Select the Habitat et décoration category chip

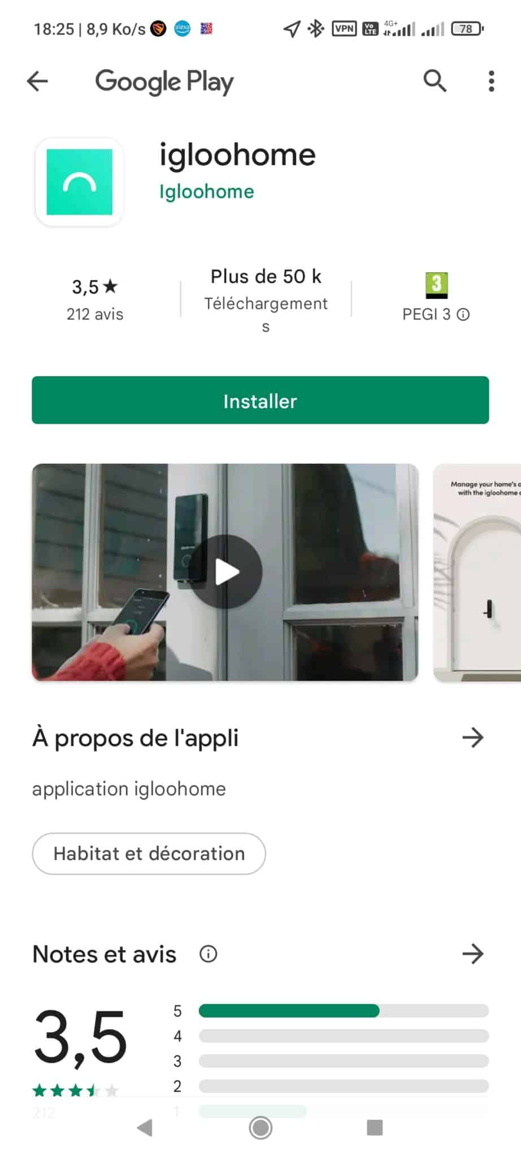click(x=149, y=853)
